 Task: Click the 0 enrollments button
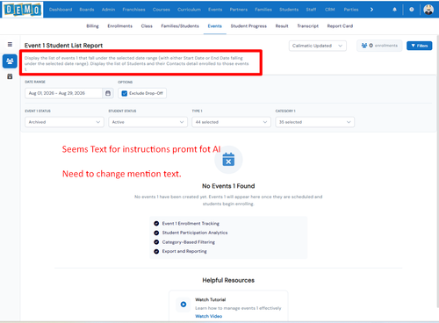point(379,46)
